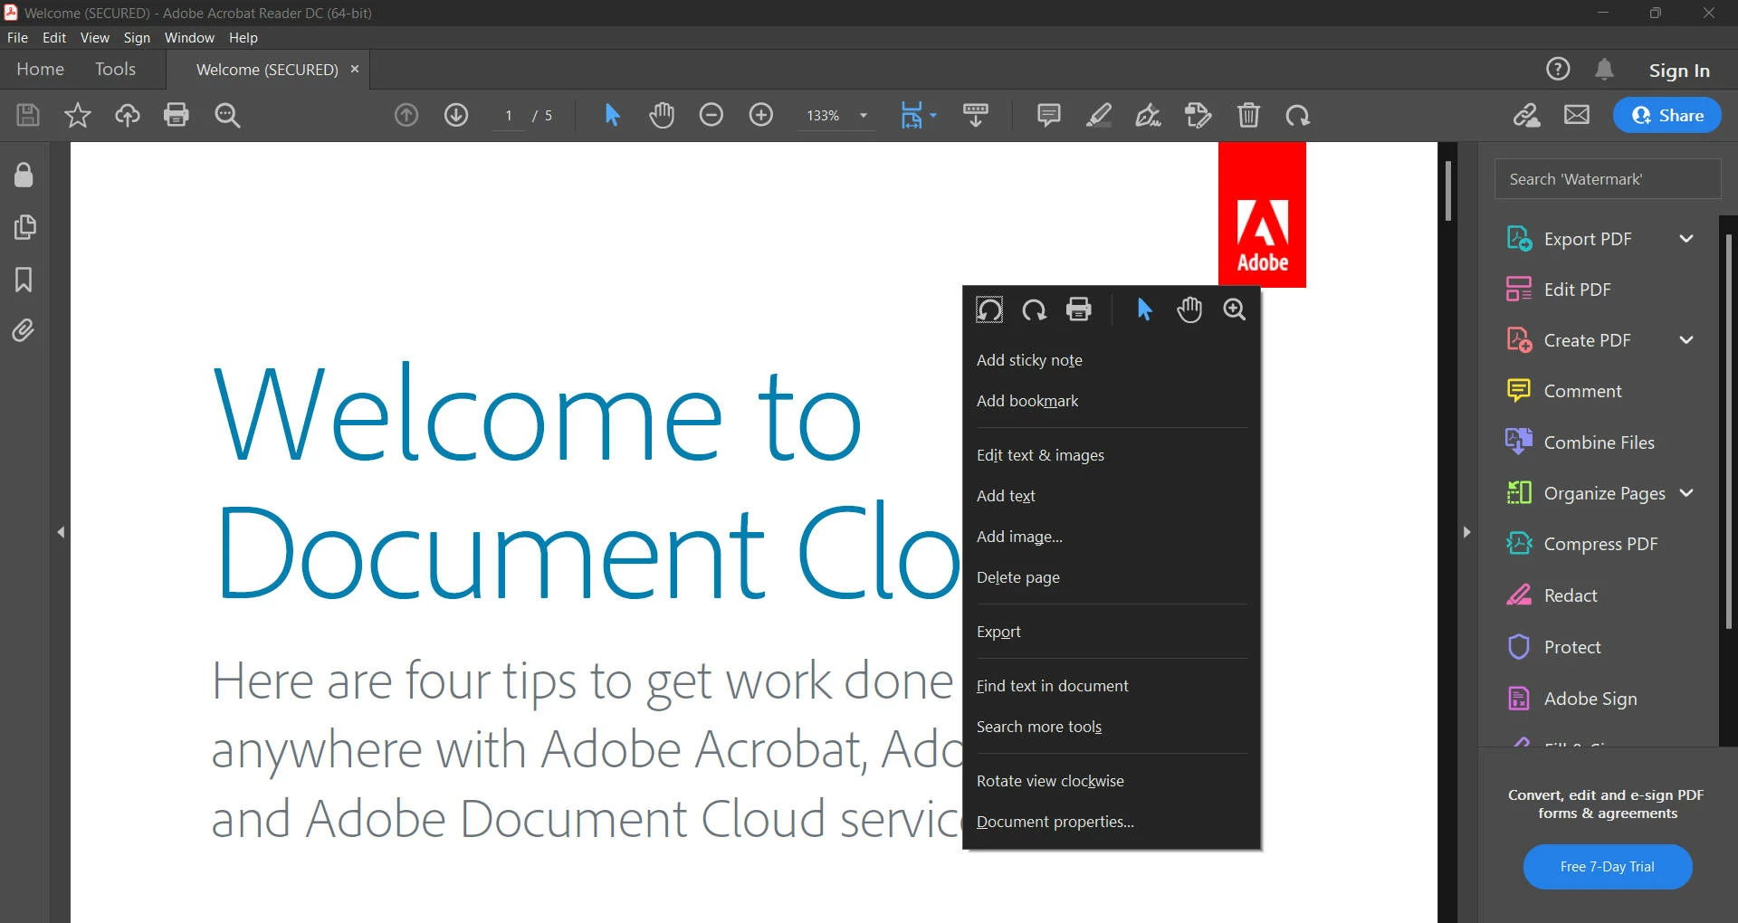Rotate clockwise icon in context menu
Viewport: 1738px width, 923px height.
[x=1034, y=309]
